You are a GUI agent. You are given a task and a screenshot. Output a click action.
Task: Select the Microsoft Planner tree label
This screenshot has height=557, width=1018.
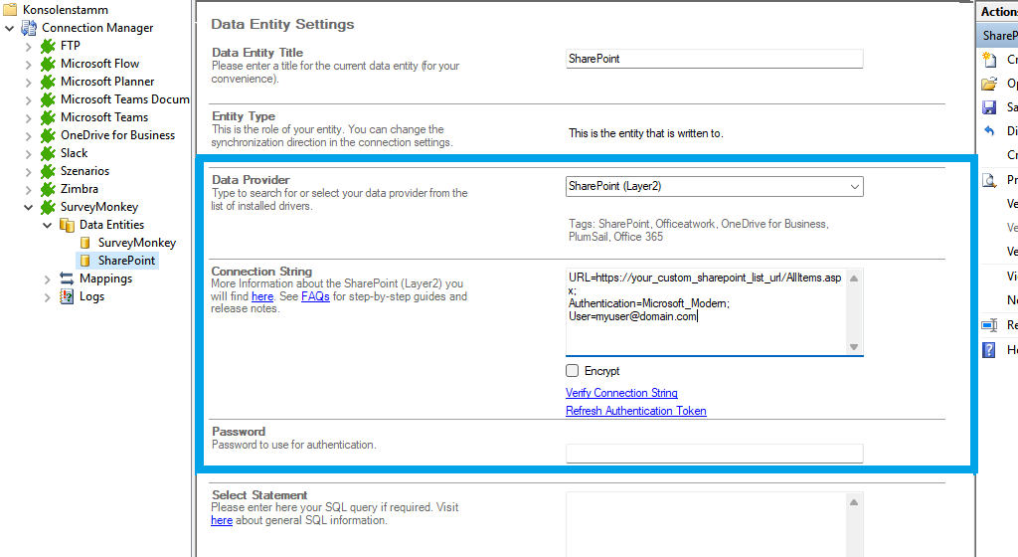click(x=107, y=82)
